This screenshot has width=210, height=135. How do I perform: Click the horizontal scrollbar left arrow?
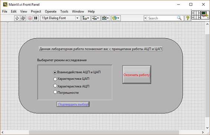2,132
